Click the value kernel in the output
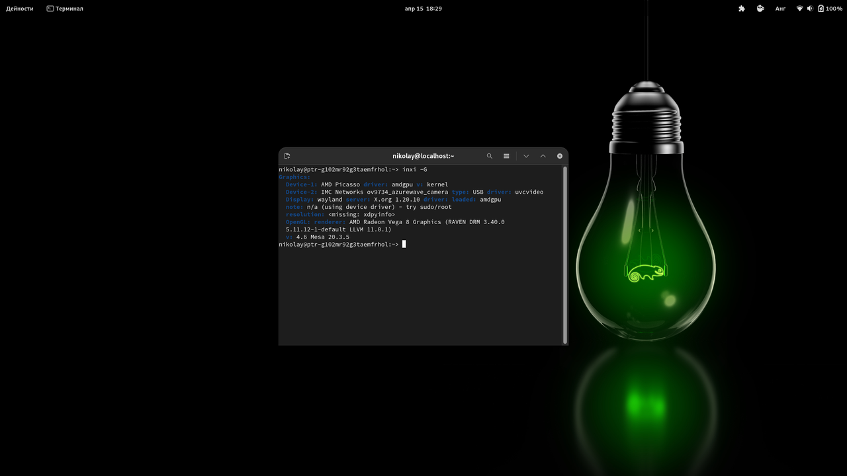This screenshot has width=847, height=476. (x=437, y=184)
